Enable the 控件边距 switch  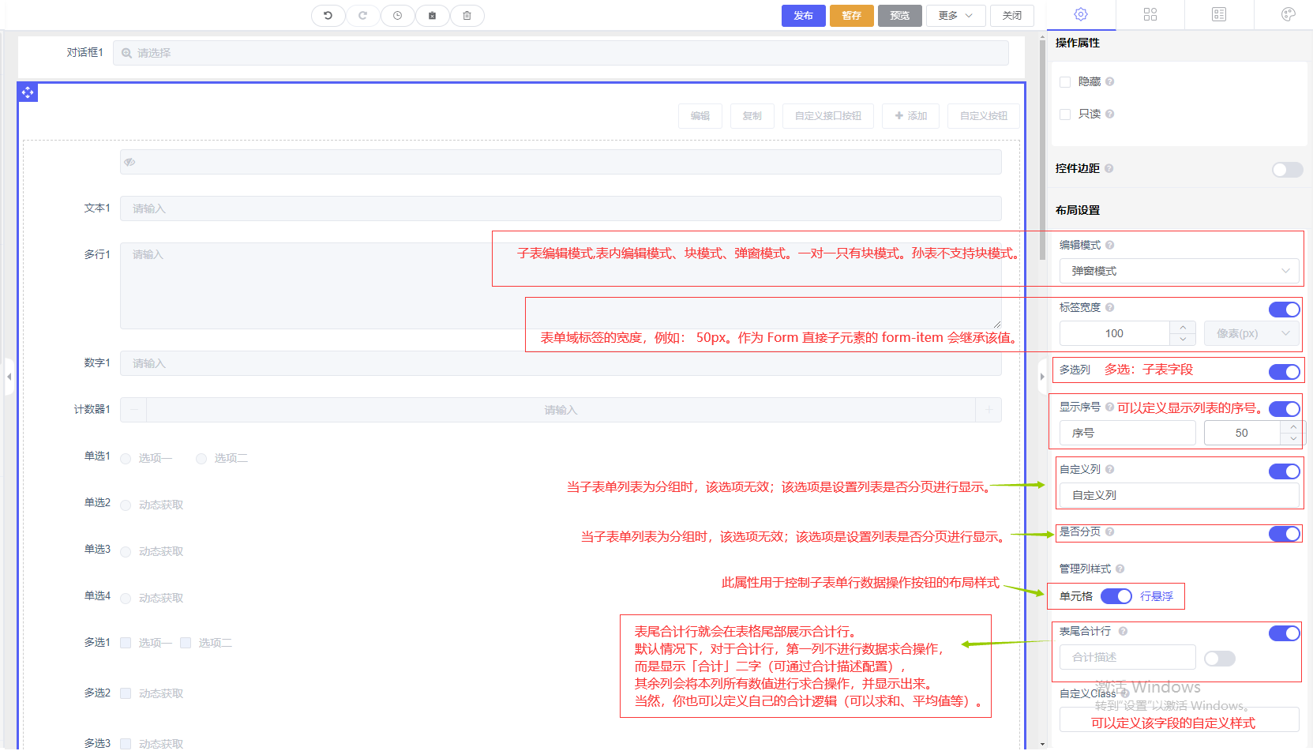pyautogui.click(x=1286, y=170)
